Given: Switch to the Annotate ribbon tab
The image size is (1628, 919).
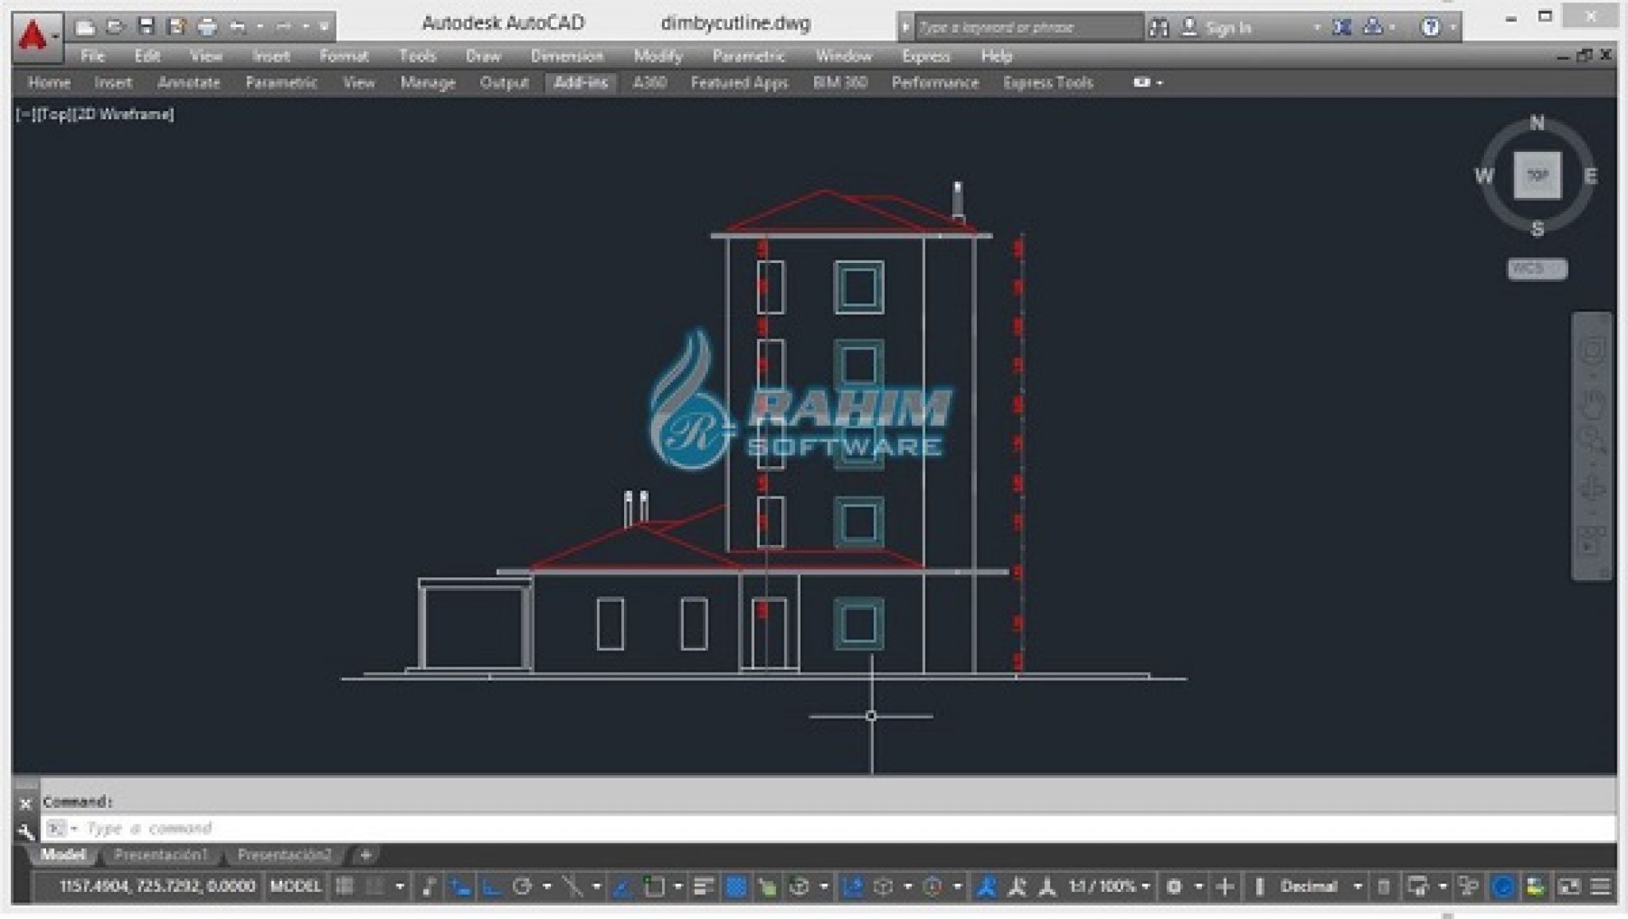Looking at the screenshot, I should 188,83.
